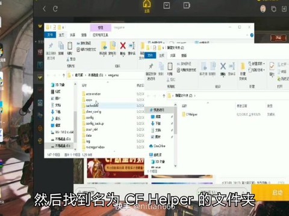Click 快速访问 in front window navigation pane
The height and width of the screenshot is (216, 289).
157,110
